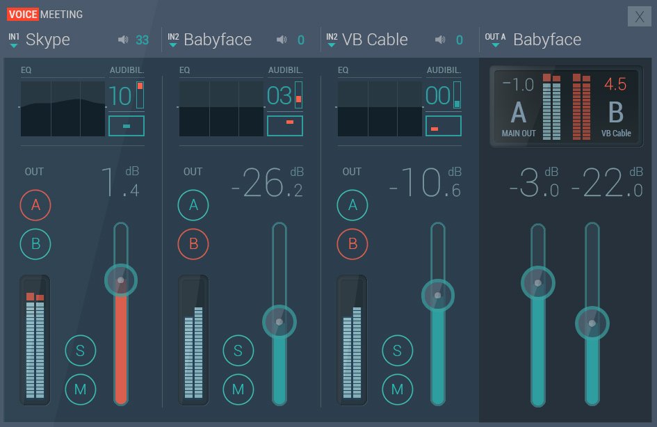
Task: Click the speaker icon on the Babyface input strip
Action: tap(281, 40)
